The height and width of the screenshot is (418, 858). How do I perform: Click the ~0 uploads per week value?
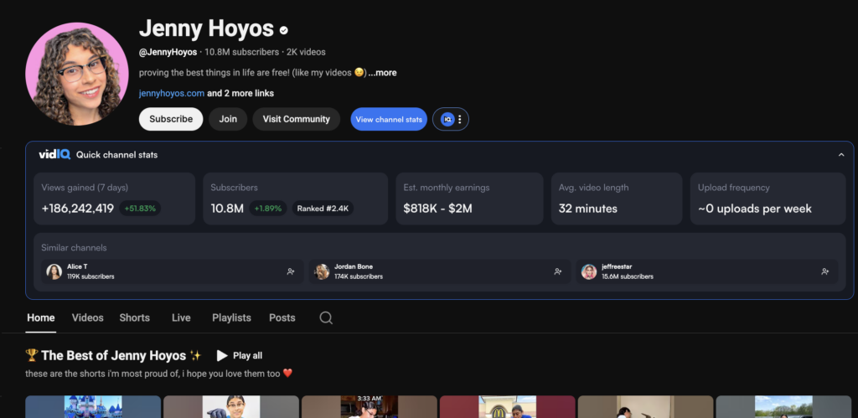tap(755, 209)
